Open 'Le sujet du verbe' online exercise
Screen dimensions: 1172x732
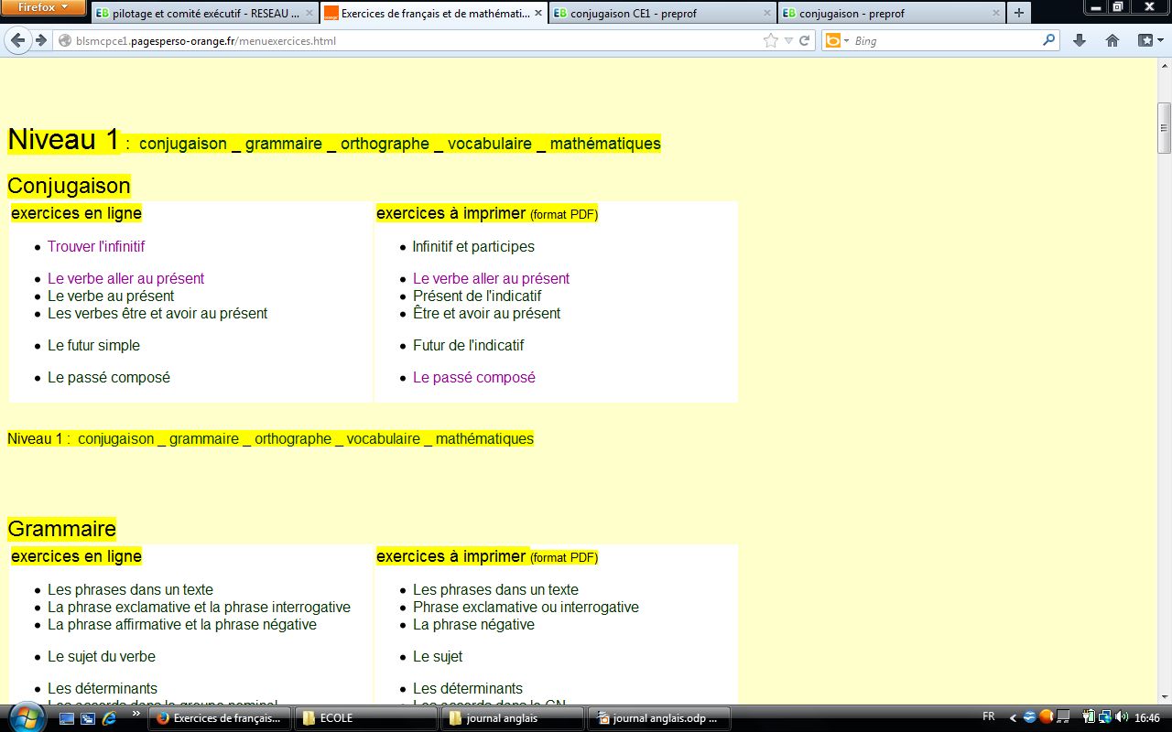[x=102, y=656]
